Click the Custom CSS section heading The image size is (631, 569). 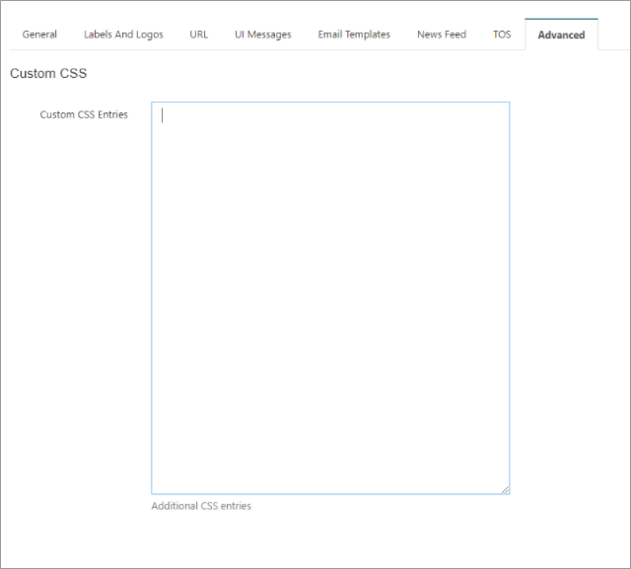tap(48, 74)
